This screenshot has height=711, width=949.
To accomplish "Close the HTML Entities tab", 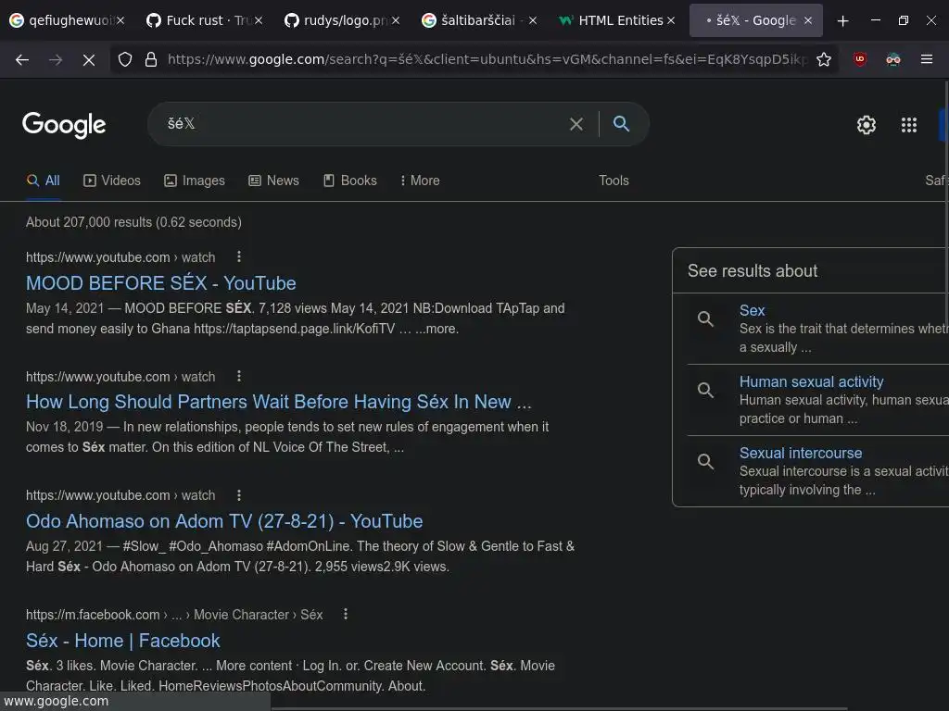I will [x=671, y=20].
